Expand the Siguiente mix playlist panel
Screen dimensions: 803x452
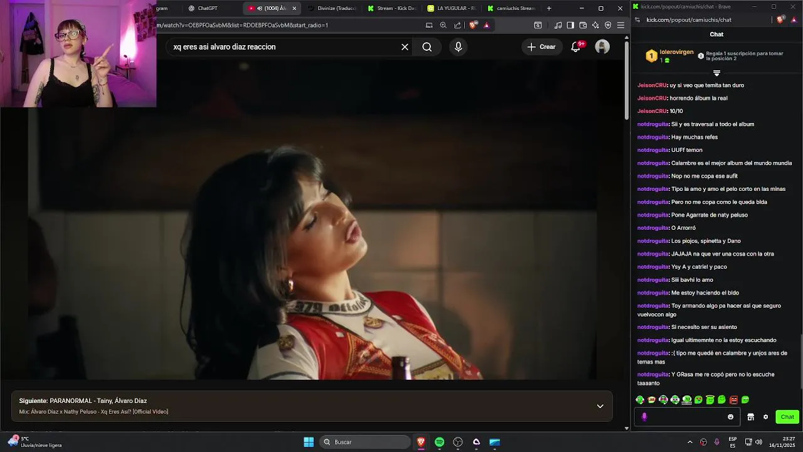[x=600, y=406]
